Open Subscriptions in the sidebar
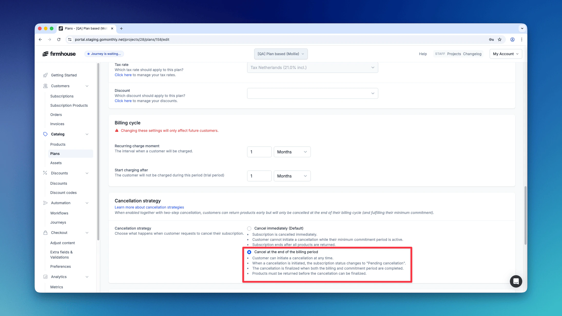This screenshot has height=316, width=562. coord(62,96)
